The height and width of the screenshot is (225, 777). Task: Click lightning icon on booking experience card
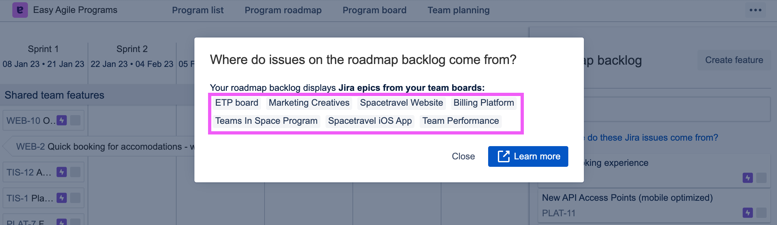pos(747,177)
